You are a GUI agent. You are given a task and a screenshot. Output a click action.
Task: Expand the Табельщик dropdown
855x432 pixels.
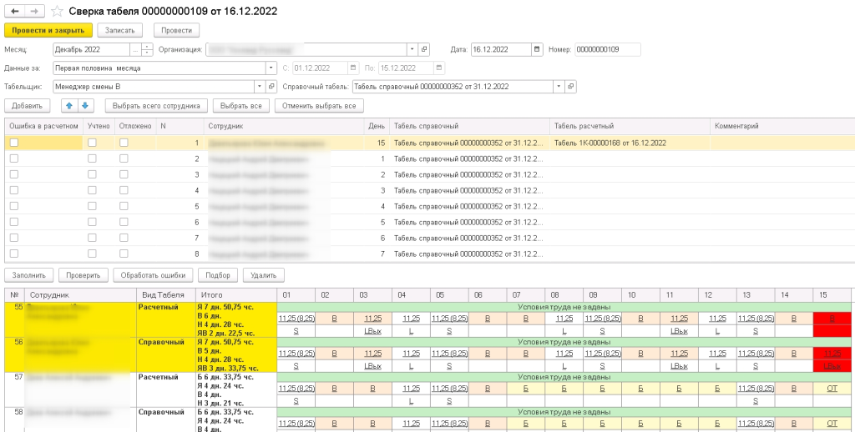click(x=261, y=87)
